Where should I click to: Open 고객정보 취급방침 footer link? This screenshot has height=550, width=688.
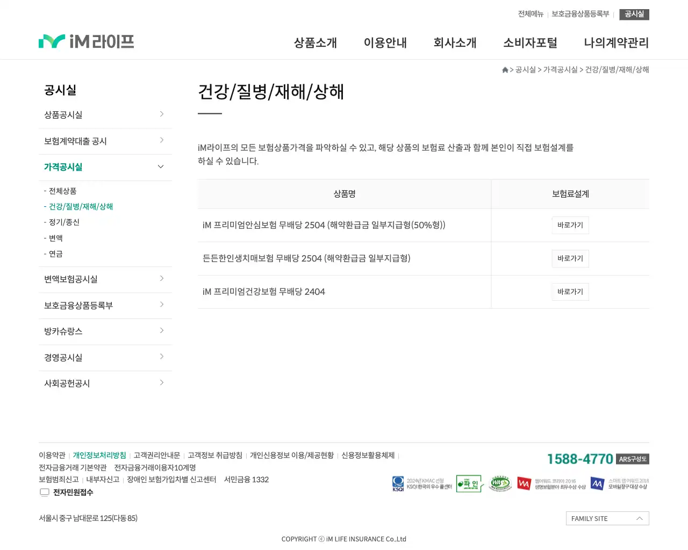click(215, 455)
